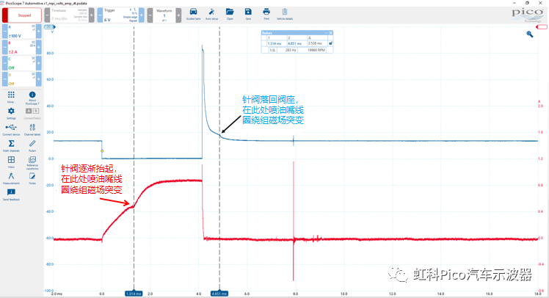Toggle the rulers lock icon
Image resolution: width=549 pixels, height=298 pixels.
coord(330,43)
